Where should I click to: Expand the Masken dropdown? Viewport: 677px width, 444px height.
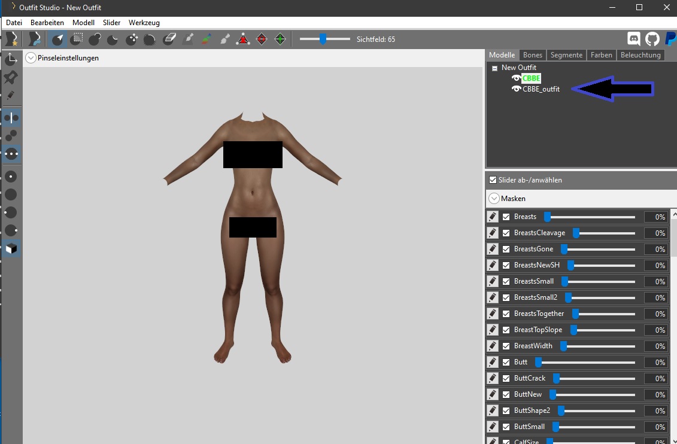click(494, 199)
